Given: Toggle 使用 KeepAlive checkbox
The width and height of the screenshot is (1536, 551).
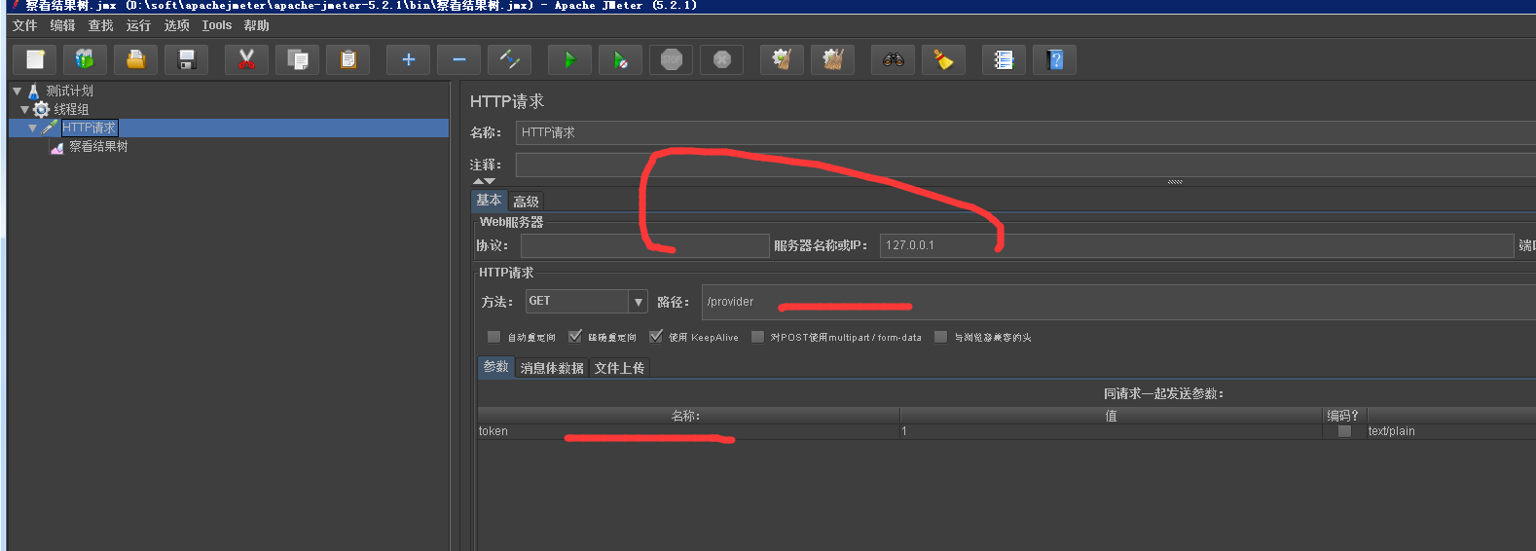Looking at the screenshot, I should pos(656,337).
